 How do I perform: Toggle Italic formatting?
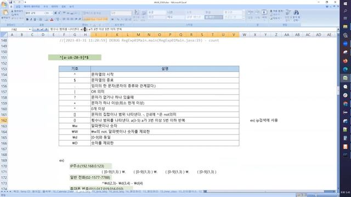point(31,20)
